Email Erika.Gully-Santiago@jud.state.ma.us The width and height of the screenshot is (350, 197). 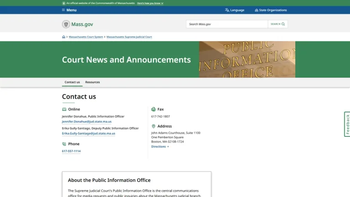(88, 133)
